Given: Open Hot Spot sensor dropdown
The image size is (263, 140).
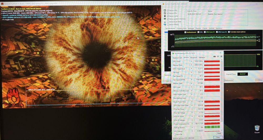Looking at the screenshot, I should (x=191, y=73).
